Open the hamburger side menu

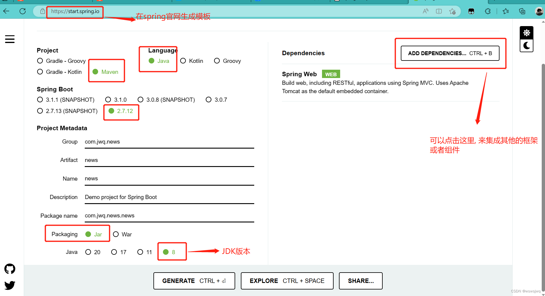pyautogui.click(x=10, y=39)
